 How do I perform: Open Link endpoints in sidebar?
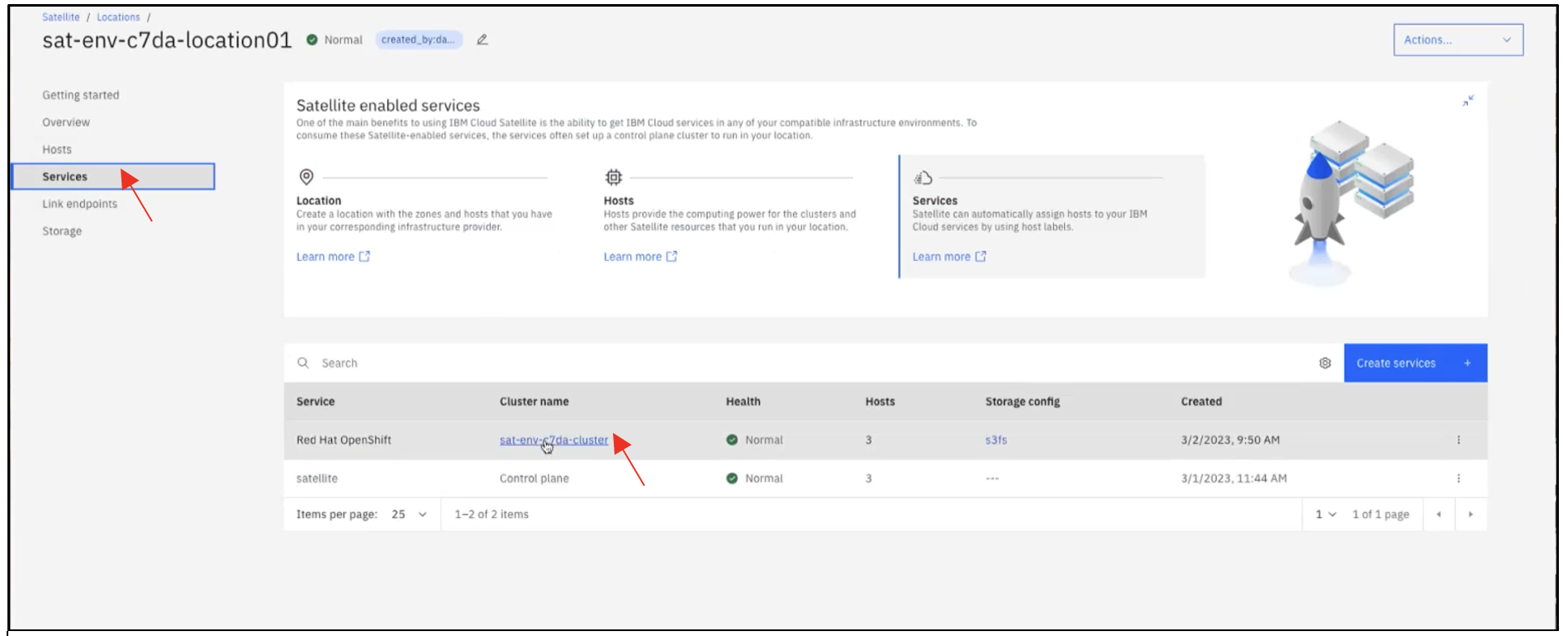pyautogui.click(x=80, y=204)
